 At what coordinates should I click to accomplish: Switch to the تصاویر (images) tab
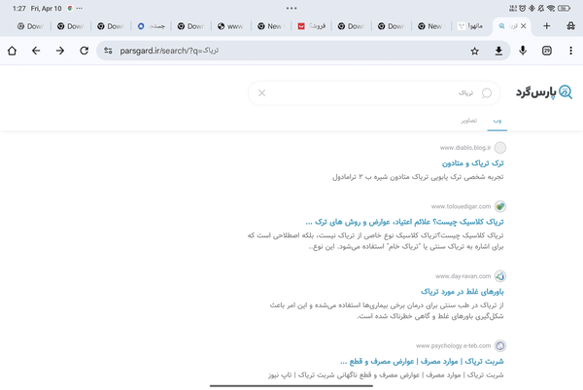467,121
